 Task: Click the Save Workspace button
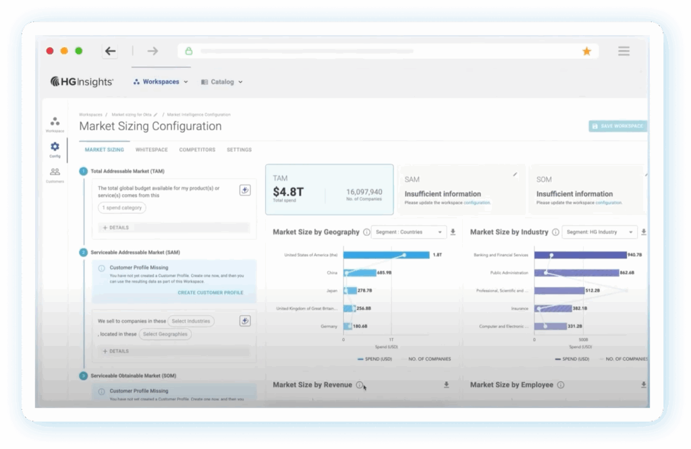coord(617,126)
